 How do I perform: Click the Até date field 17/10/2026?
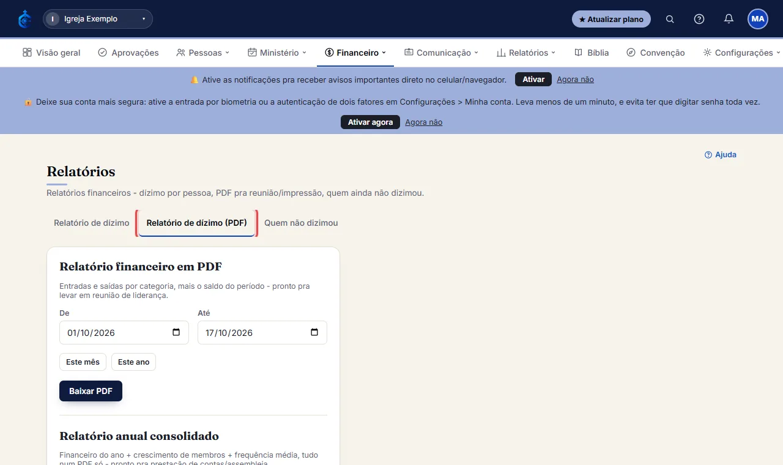click(262, 332)
